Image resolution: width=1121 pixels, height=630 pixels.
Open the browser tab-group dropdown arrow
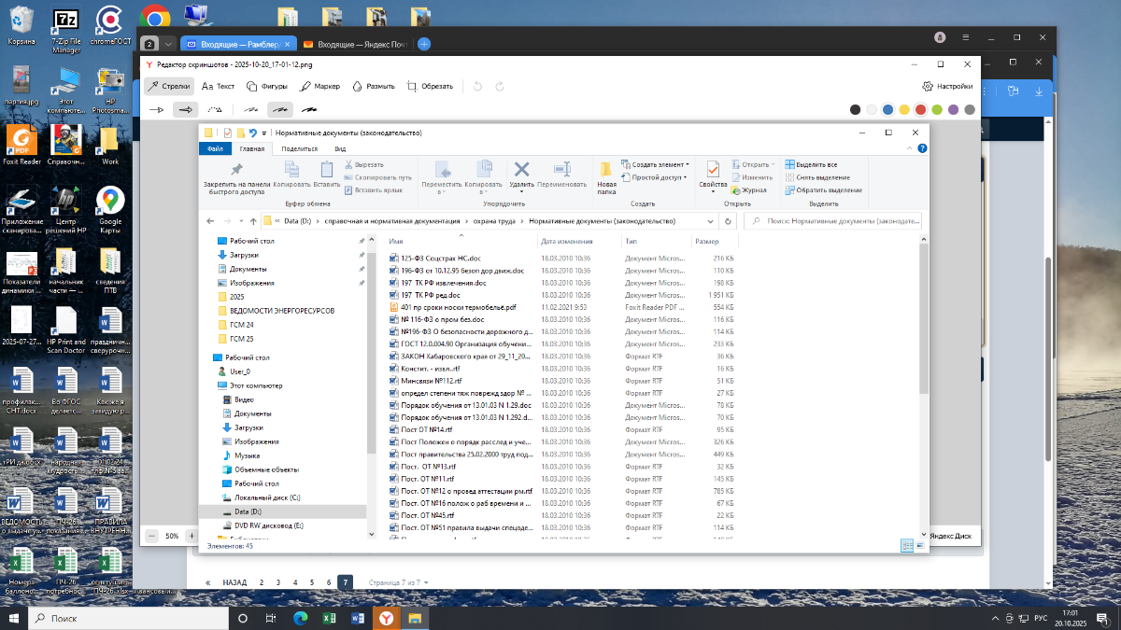168,44
